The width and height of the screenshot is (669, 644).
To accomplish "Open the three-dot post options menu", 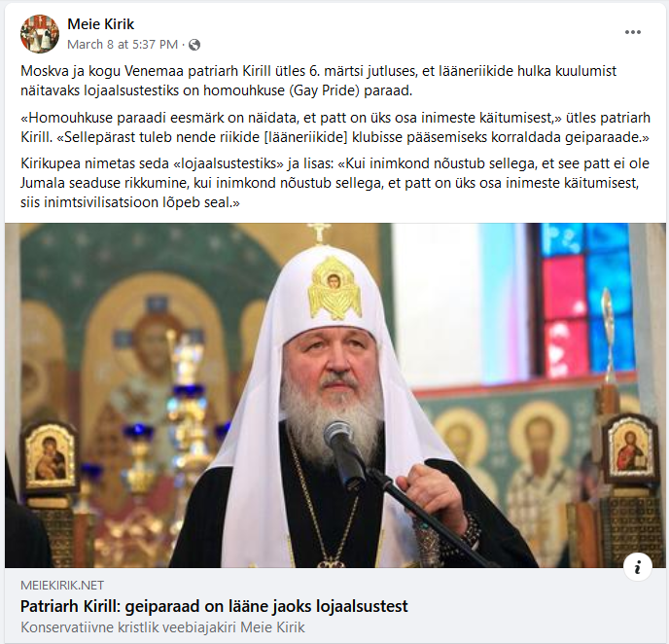I will (632, 32).
